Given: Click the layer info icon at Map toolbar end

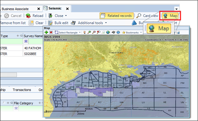Looking at the screenshot, I should [178, 32].
